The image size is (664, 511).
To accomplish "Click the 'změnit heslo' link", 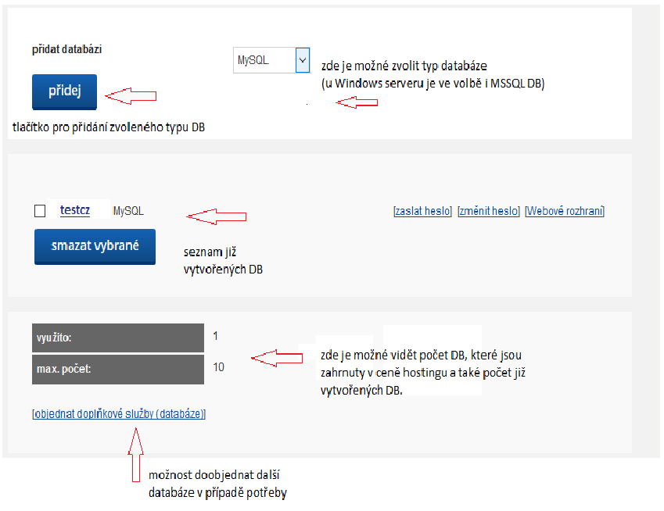I will [x=489, y=211].
